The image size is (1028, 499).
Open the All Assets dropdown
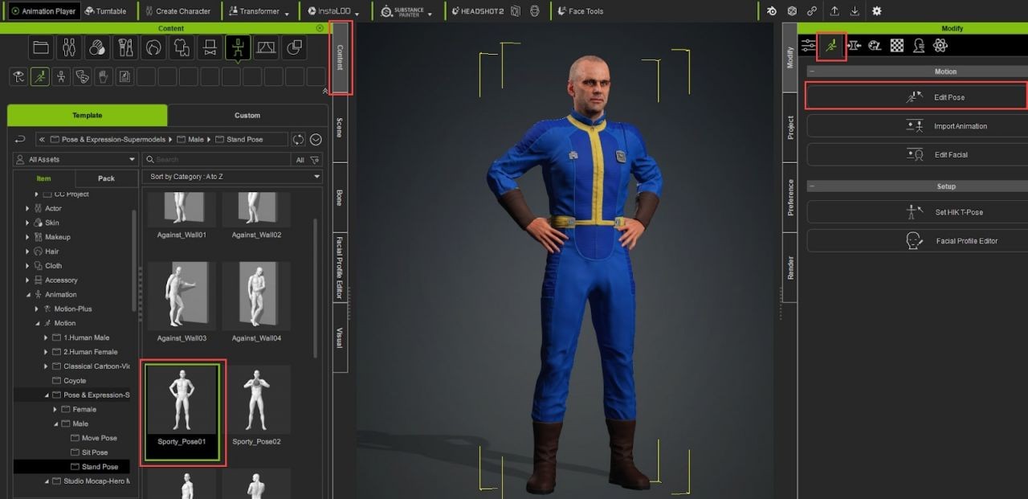(75, 160)
